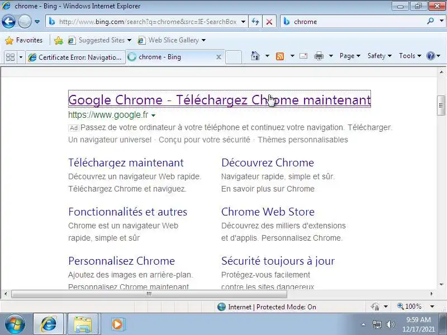Click Add to Favorites Bar icon

coord(59,40)
